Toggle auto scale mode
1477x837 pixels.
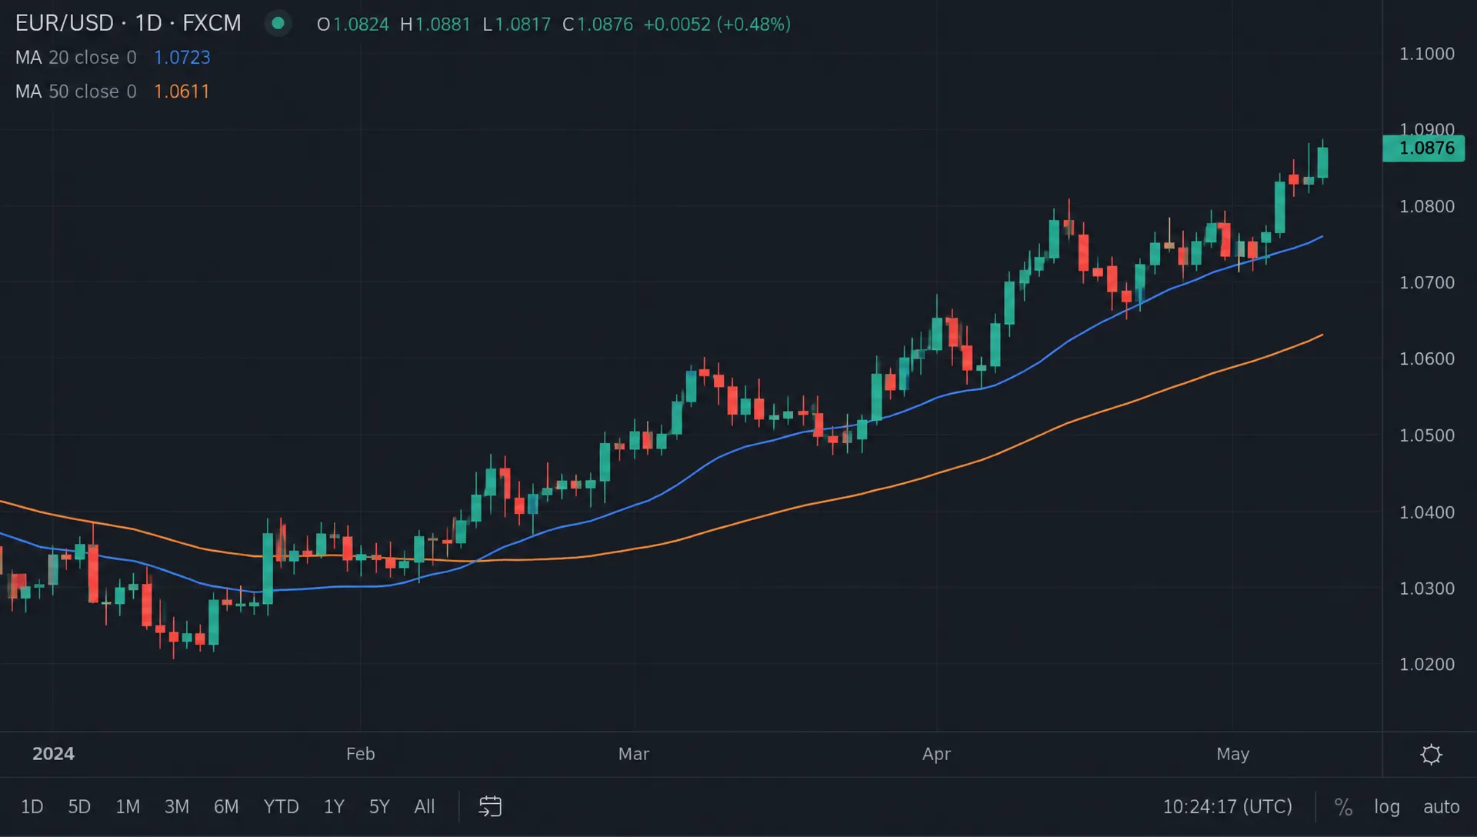pos(1441,806)
